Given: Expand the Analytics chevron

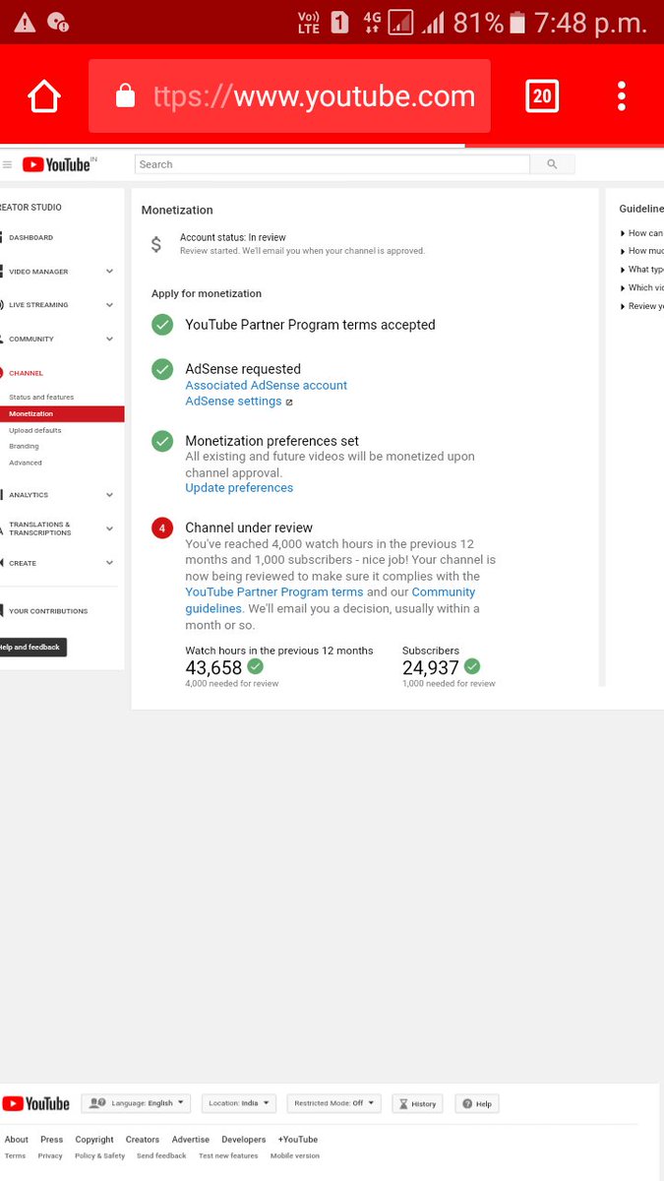Looking at the screenshot, I should pyautogui.click(x=109, y=495).
